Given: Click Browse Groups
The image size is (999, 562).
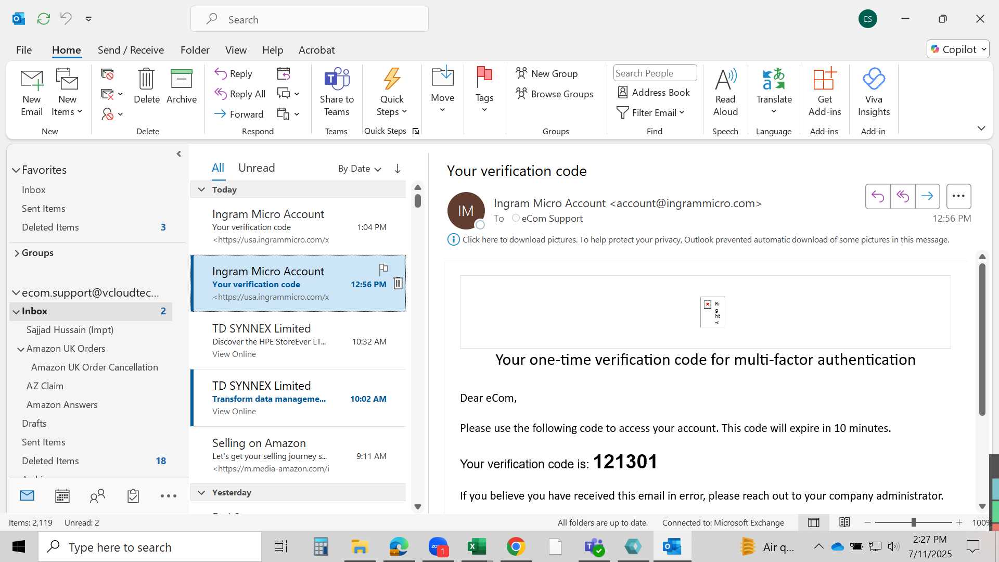Looking at the screenshot, I should [x=554, y=94].
